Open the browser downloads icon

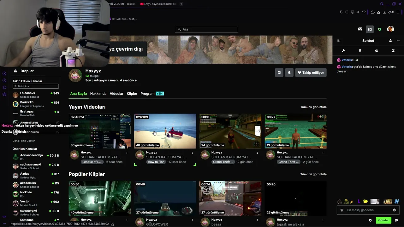(x=384, y=12)
